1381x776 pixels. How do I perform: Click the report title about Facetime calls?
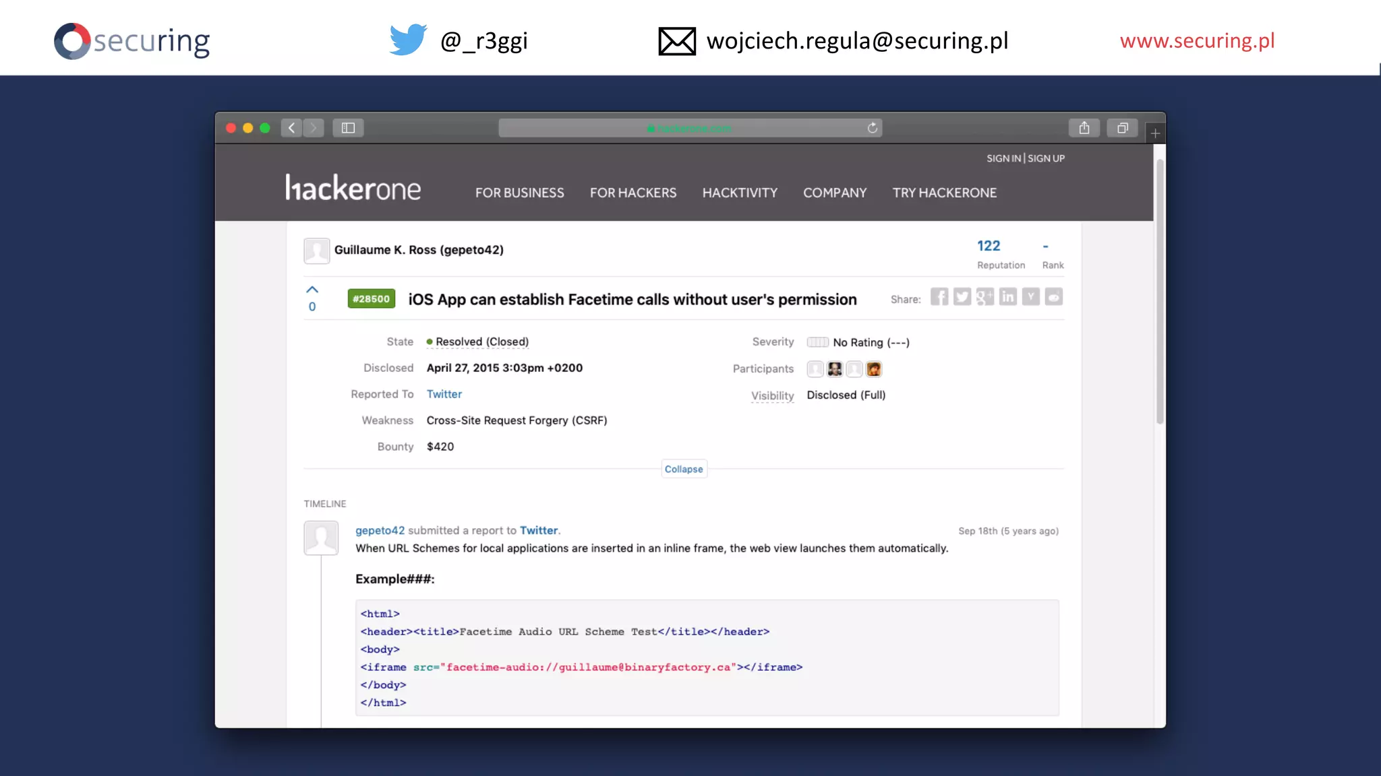pos(633,299)
